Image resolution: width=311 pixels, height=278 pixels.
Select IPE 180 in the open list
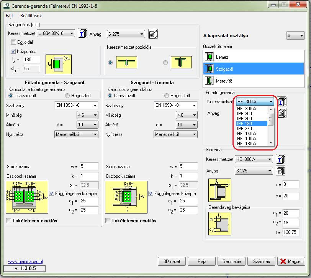[x=252, y=124]
